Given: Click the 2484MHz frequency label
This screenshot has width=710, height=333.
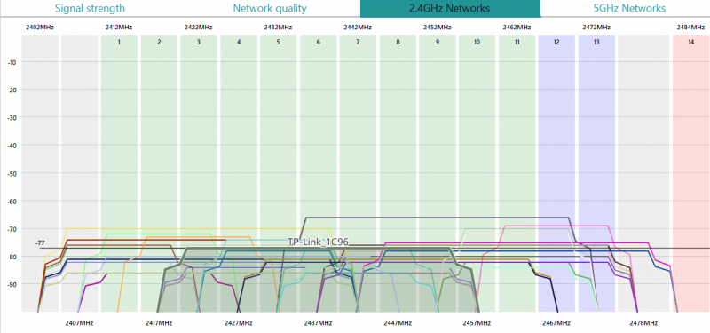Looking at the screenshot, I should tap(691, 28).
